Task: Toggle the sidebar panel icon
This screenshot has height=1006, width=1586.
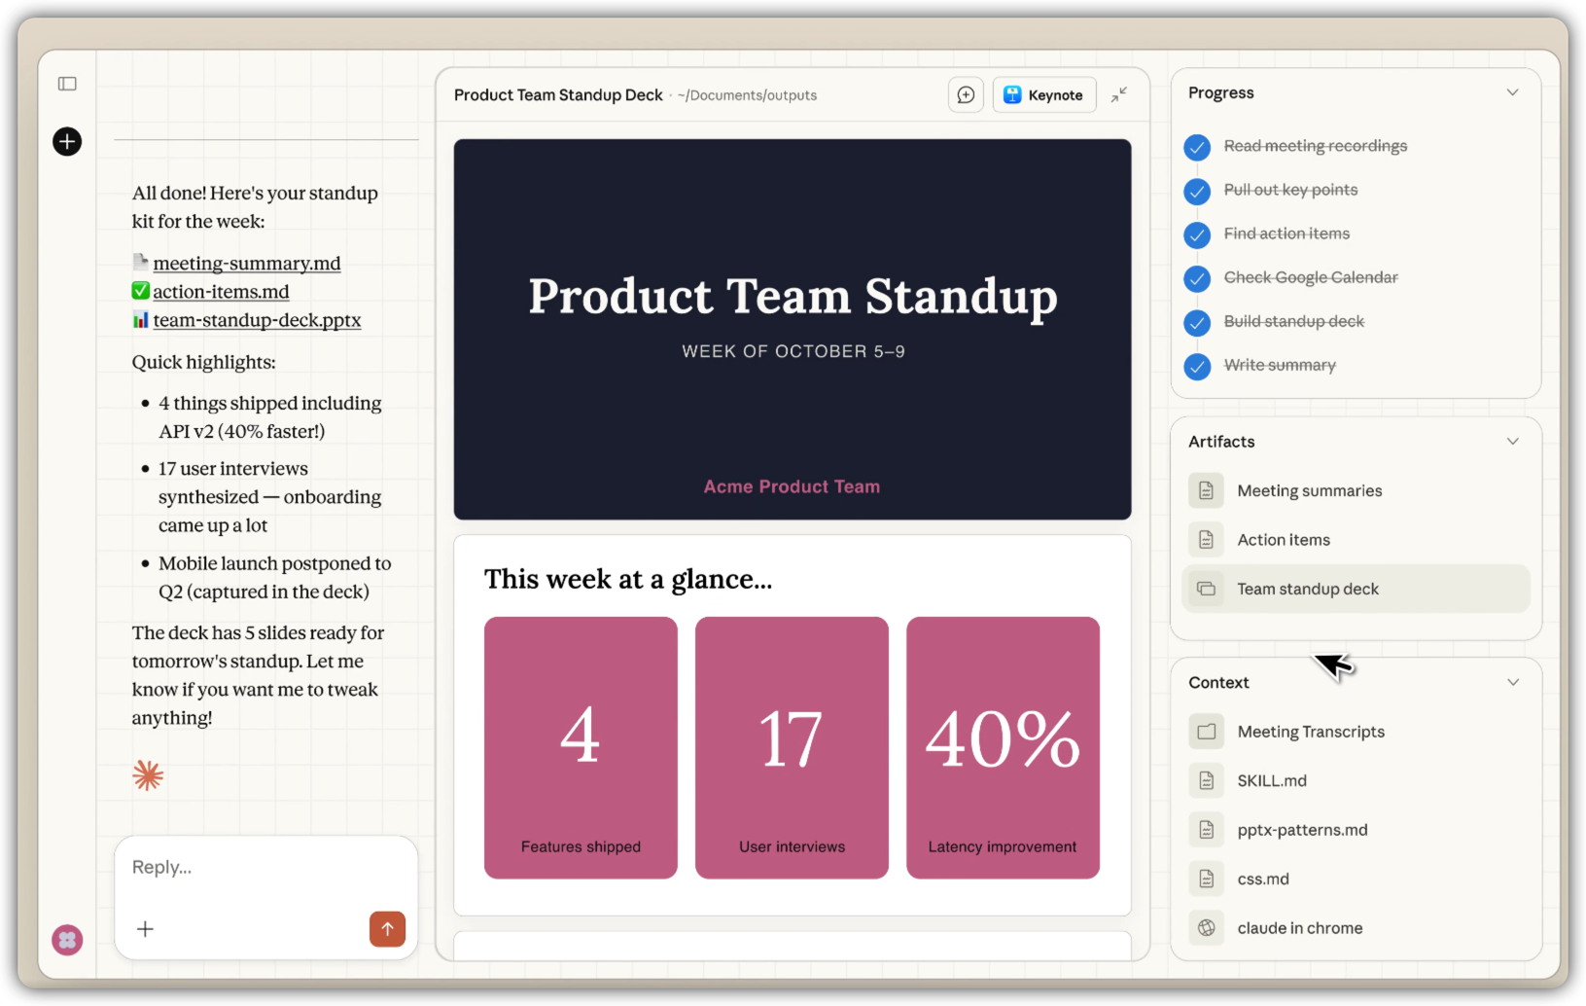Action: [x=67, y=84]
